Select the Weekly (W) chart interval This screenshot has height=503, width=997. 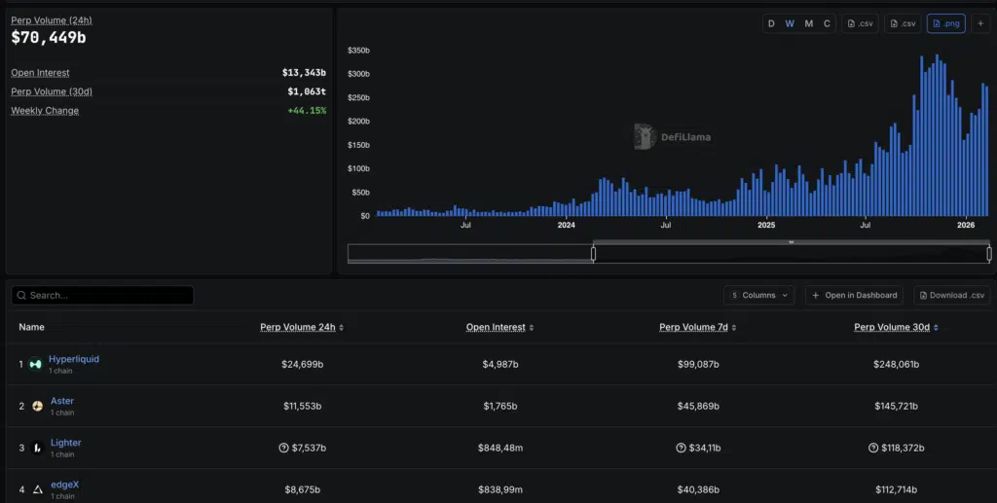point(790,23)
